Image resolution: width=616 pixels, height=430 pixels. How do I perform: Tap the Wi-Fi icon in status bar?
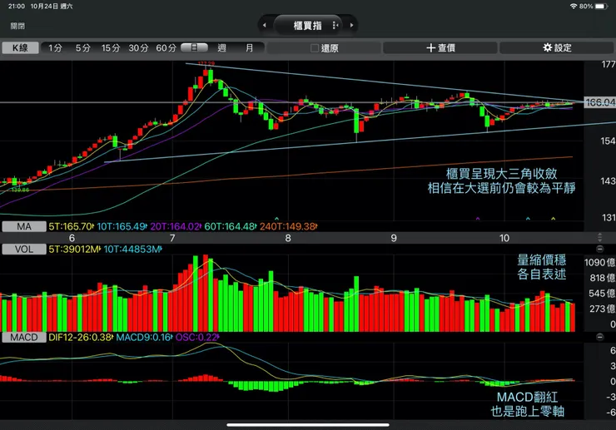(574, 7)
